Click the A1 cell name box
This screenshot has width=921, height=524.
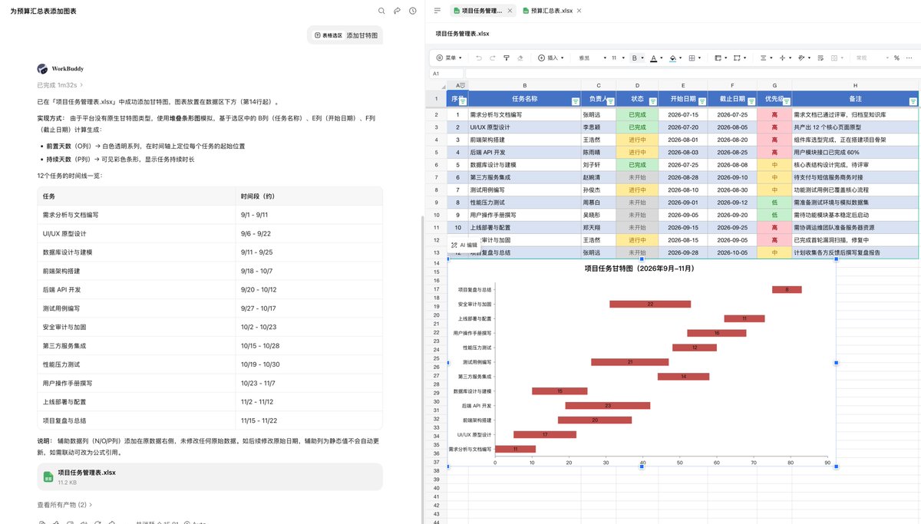tap(447, 74)
